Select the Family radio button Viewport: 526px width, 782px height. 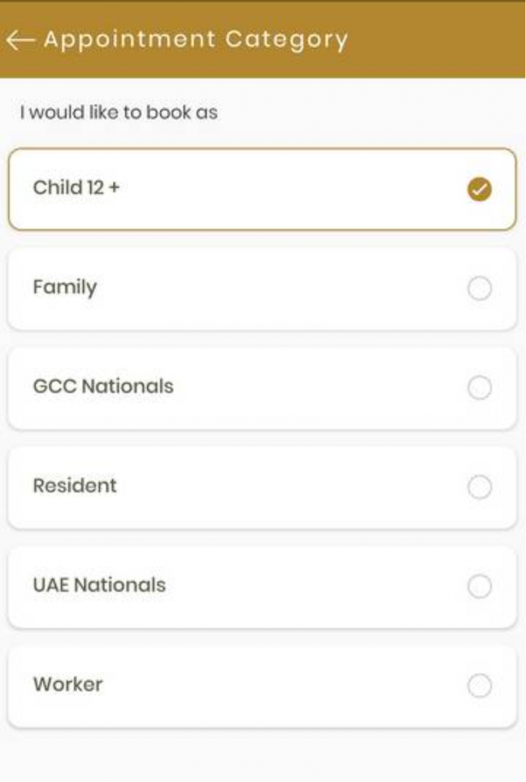[x=479, y=289]
